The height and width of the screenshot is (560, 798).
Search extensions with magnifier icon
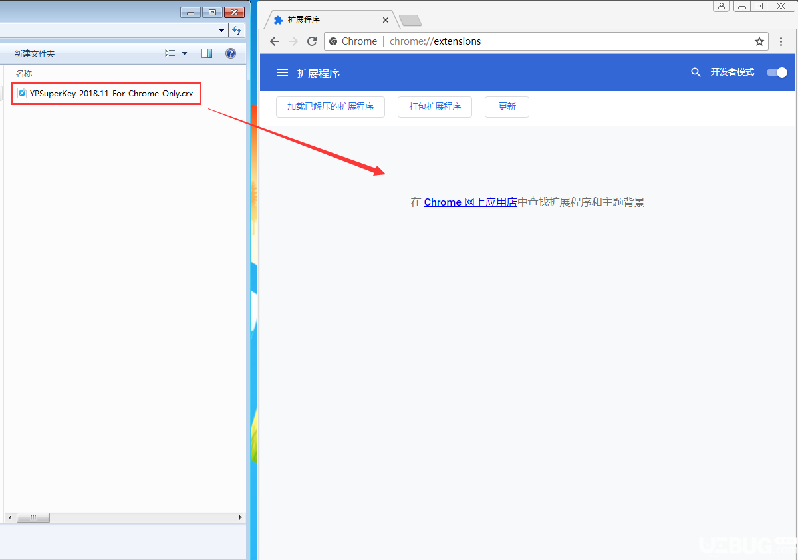(696, 72)
